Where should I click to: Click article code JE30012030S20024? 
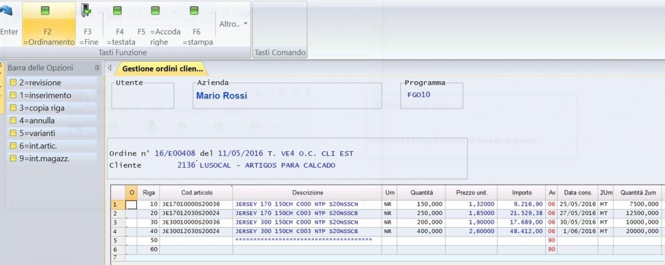(191, 232)
